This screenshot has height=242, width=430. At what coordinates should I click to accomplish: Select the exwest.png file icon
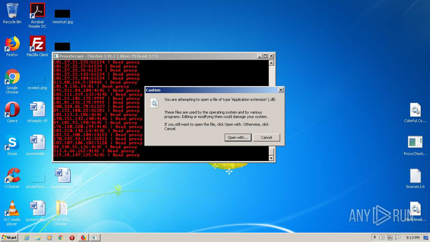click(37, 82)
